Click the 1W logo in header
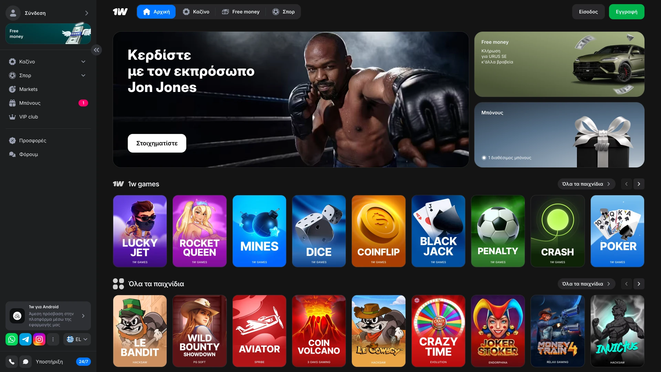This screenshot has width=661, height=372. (x=120, y=12)
